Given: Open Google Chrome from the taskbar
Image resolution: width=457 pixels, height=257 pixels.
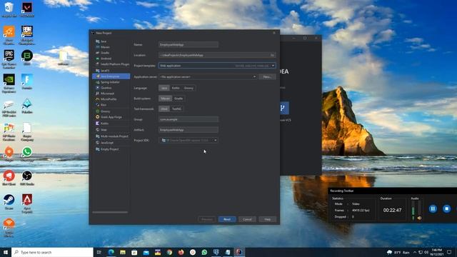Looking at the screenshot, I should 169,252.
